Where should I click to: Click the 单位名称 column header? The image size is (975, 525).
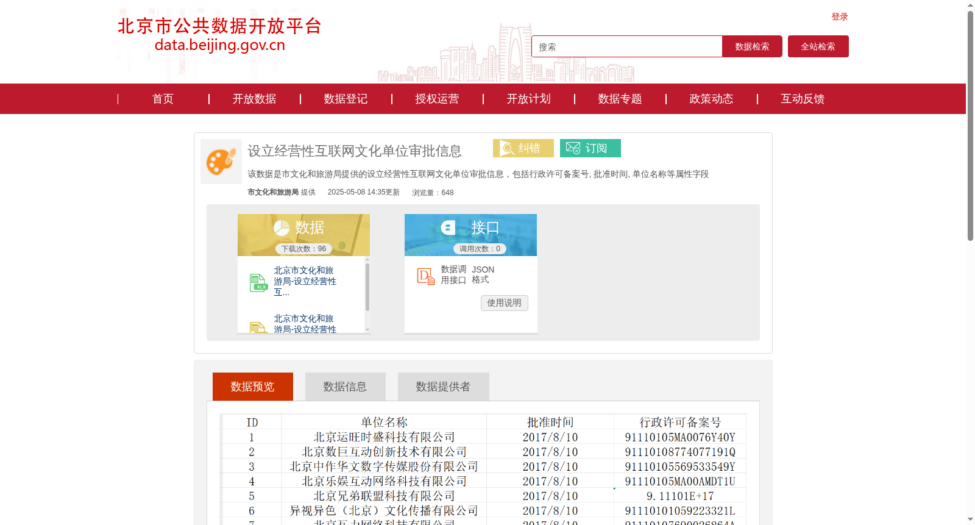[x=384, y=422]
